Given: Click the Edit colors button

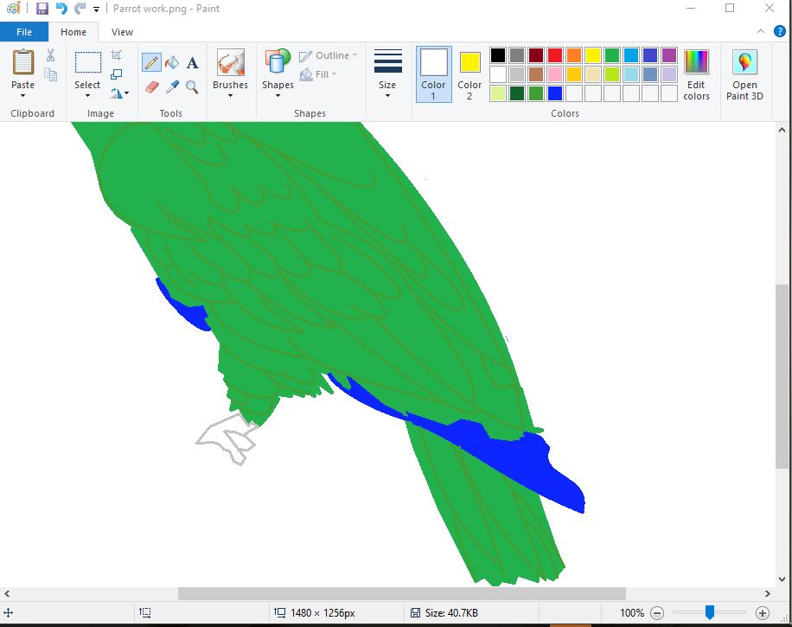Looking at the screenshot, I should (x=696, y=74).
